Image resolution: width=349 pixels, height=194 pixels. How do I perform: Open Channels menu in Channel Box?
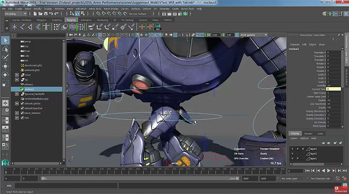click(x=295, y=45)
